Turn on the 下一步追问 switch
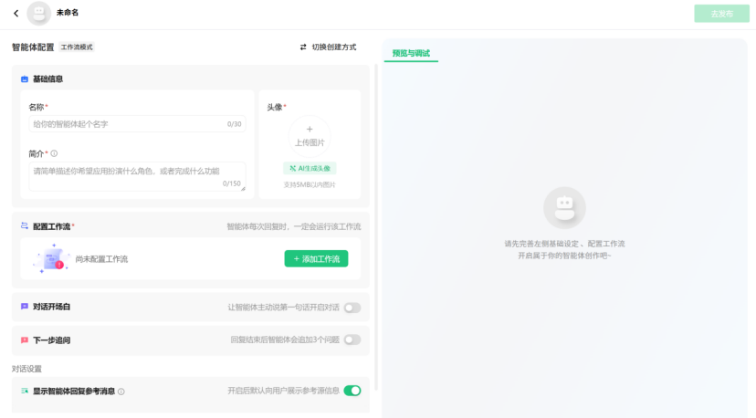Image resolution: width=756 pixels, height=418 pixels. coord(352,340)
